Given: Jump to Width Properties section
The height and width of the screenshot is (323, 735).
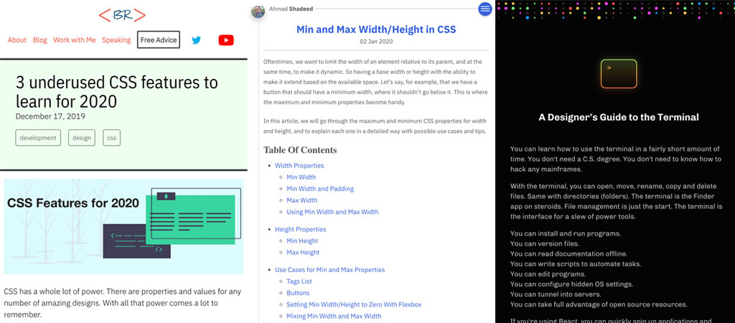Looking at the screenshot, I should 299,166.
